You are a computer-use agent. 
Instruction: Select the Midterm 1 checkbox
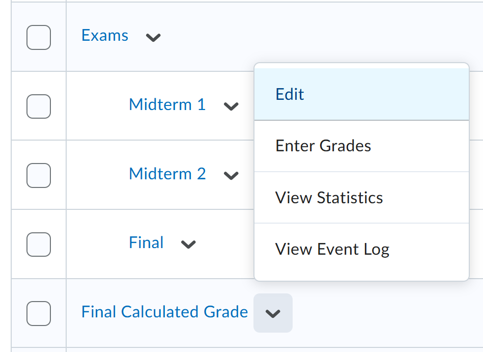(x=39, y=106)
